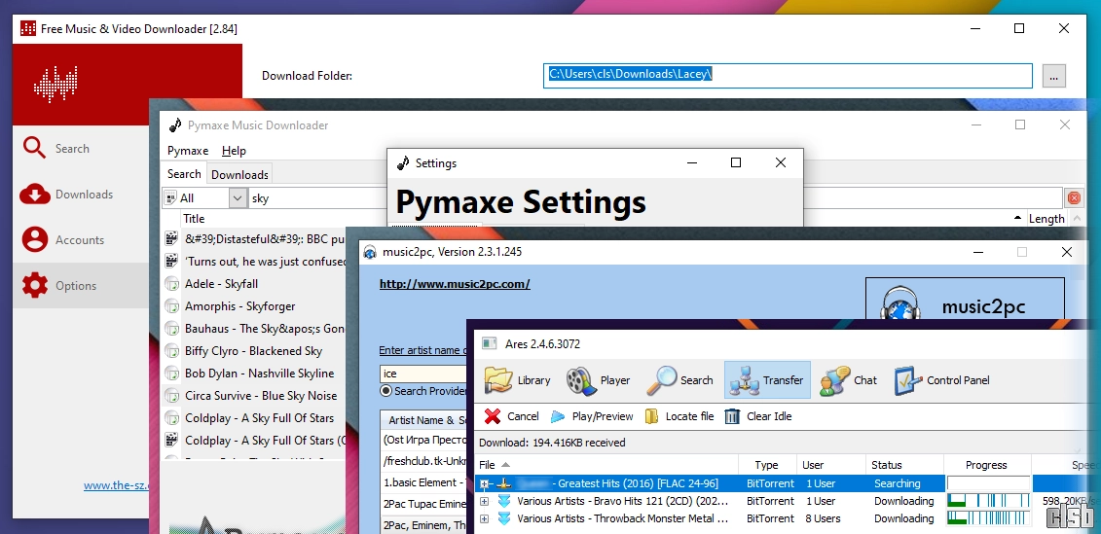
Task: Expand the Greatest Hits (2016) torrent row
Action: coord(484,483)
